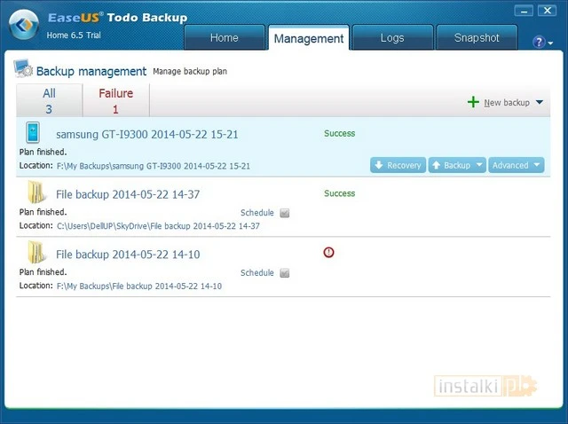Open location F:\My Backups\File backup 14-10

[139, 287]
